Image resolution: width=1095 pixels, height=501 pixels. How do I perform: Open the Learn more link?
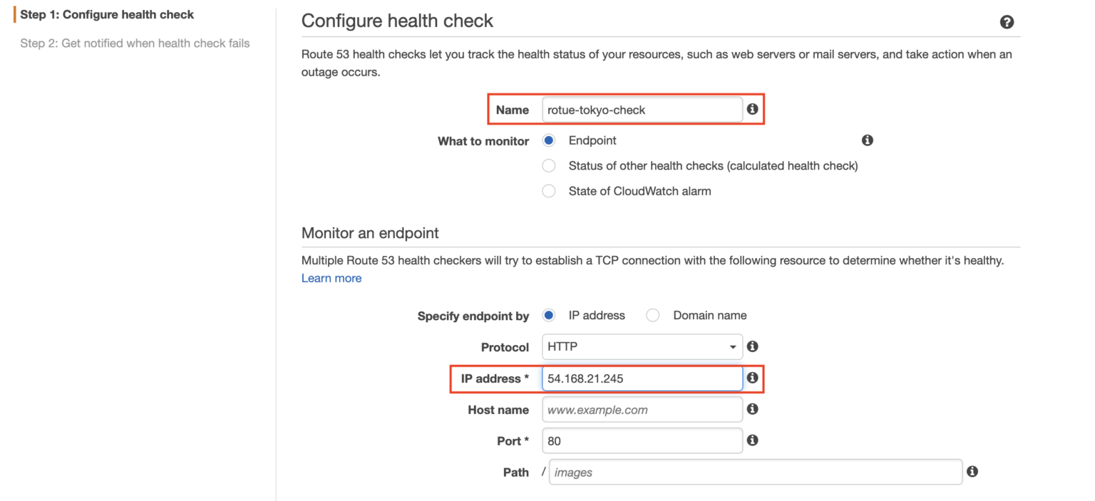pos(331,278)
